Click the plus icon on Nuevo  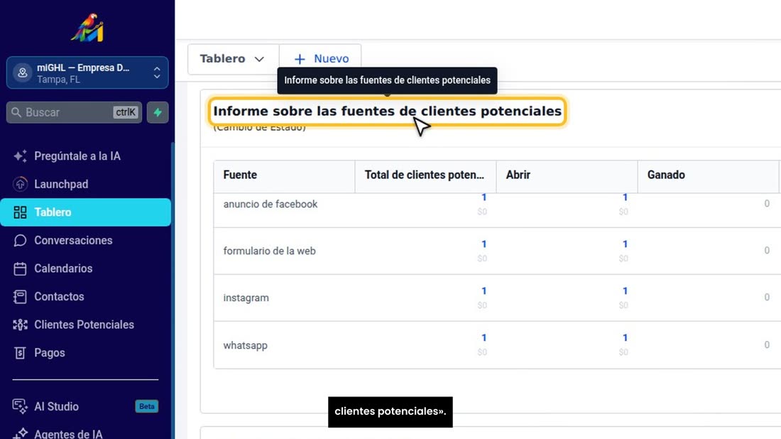pyautogui.click(x=300, y=59)
